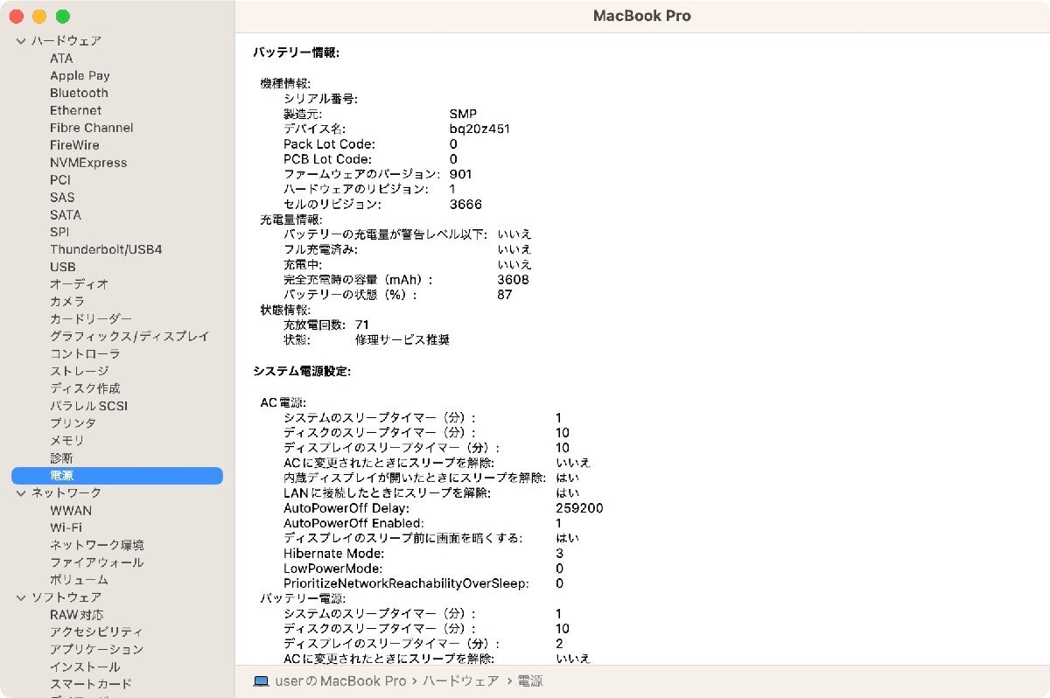Click ハードウェア in the path bar
Image resolution: width=1050 pixels, height=698 pixels.
click(460, 681)
